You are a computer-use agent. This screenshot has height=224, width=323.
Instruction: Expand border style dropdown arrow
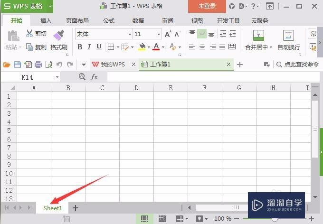point(118,47)
